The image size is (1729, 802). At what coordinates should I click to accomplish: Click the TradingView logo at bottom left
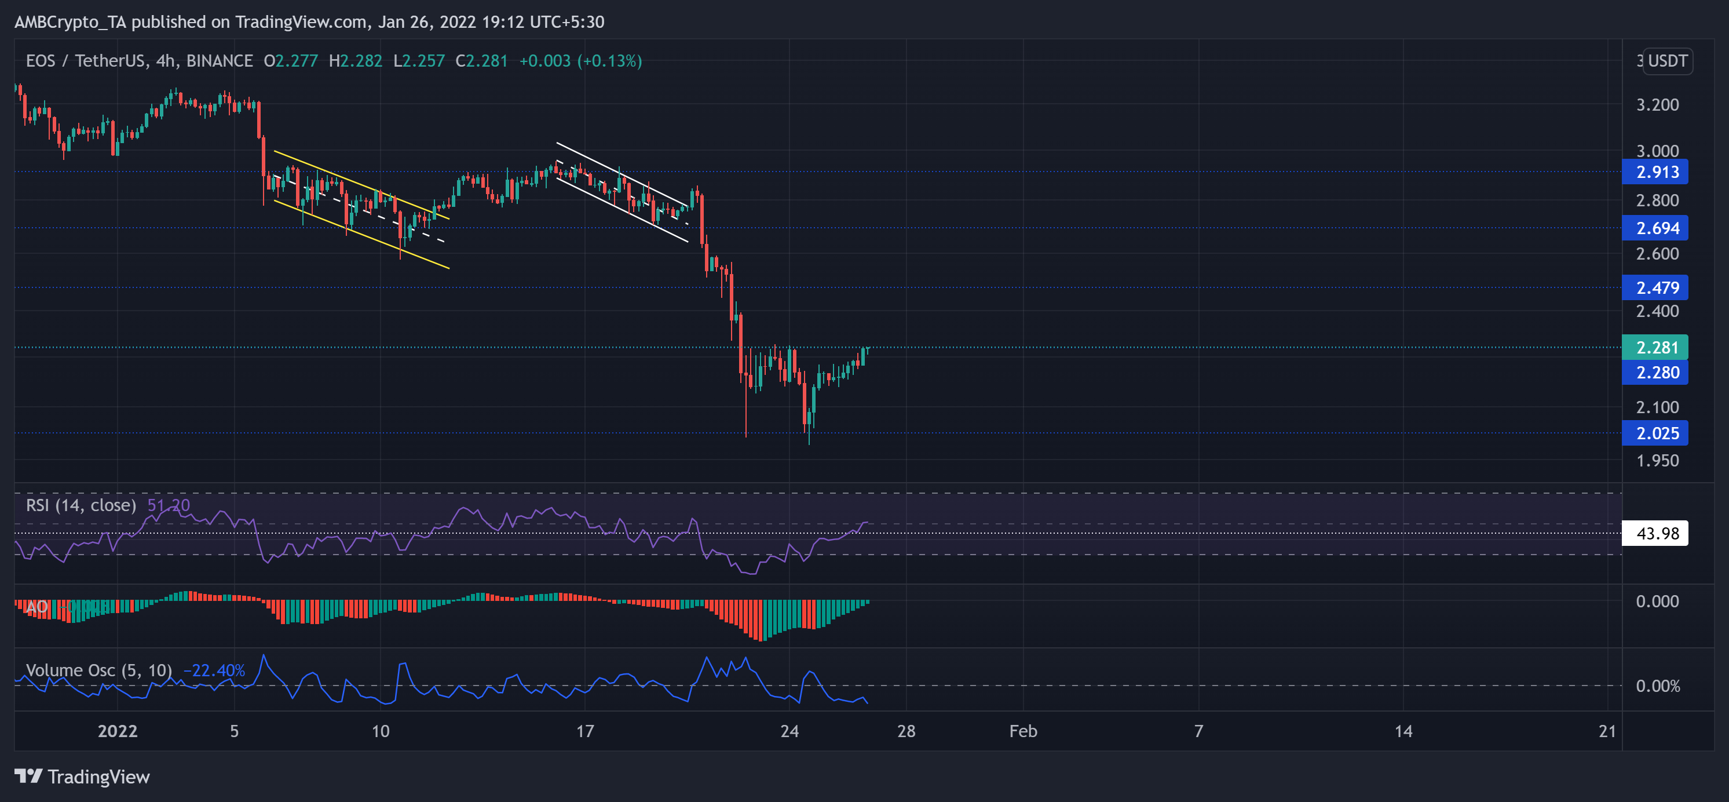[x=82, y=777]
